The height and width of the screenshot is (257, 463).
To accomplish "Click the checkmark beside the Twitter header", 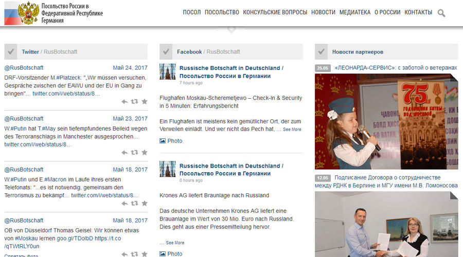I will [x=11, y=51].
